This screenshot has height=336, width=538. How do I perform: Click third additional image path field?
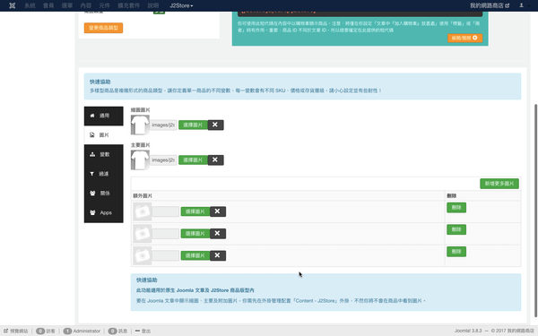coord(165,255)
